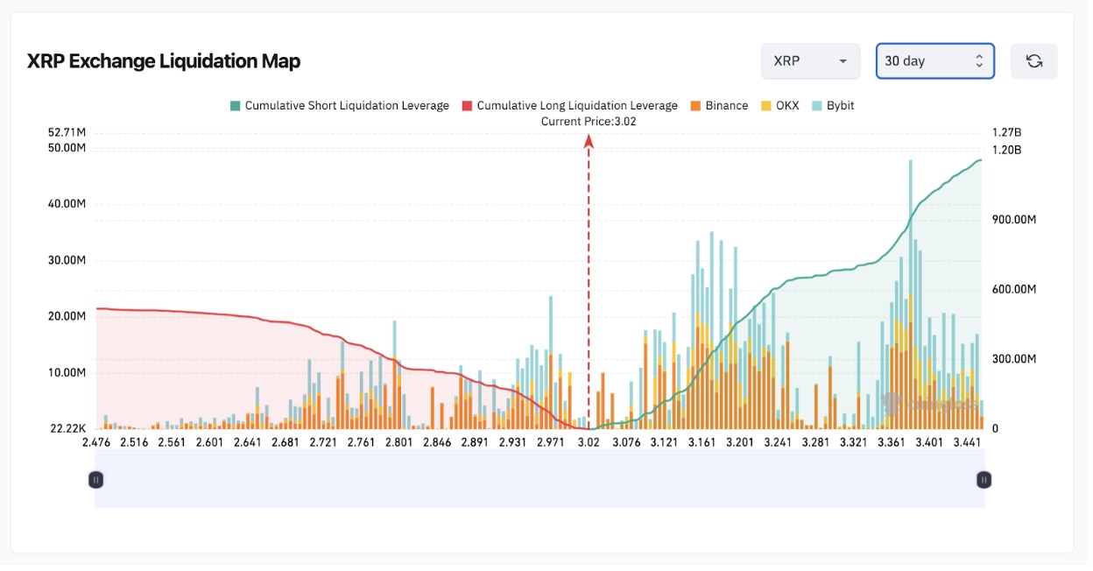Click the 1.27B right axis value
The image size is (1093, 571).
tap(1006, 132)
